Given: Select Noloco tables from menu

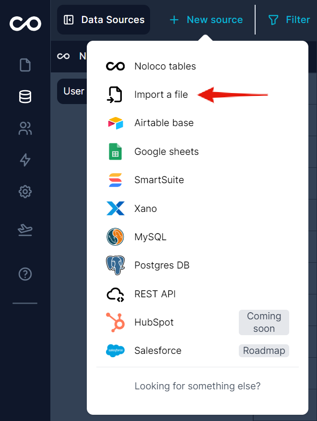Looking at the screenshot, I should click(165, 66).
